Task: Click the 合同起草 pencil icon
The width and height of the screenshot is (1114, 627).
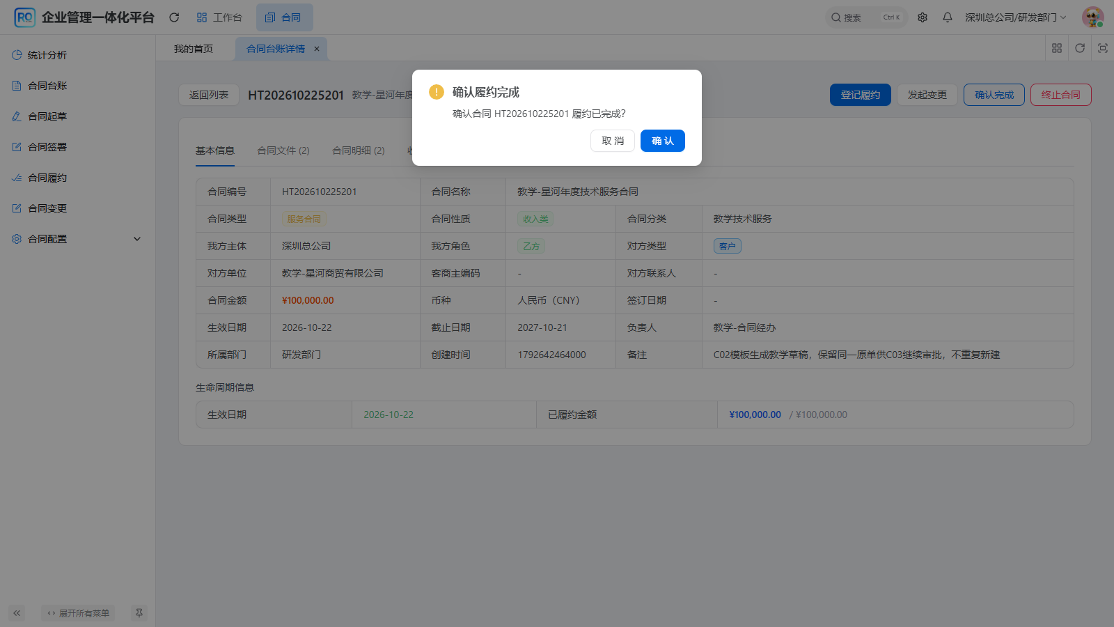Action: point(17,116)
